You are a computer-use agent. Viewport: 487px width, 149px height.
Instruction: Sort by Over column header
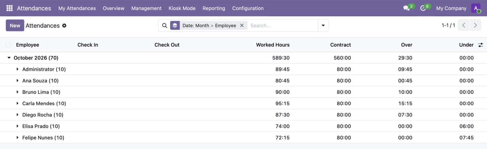tap(407, 45)
